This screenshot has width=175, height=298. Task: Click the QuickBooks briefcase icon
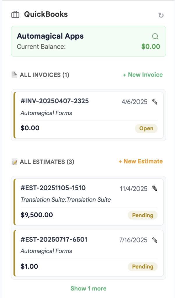click(x=15, y=14)
